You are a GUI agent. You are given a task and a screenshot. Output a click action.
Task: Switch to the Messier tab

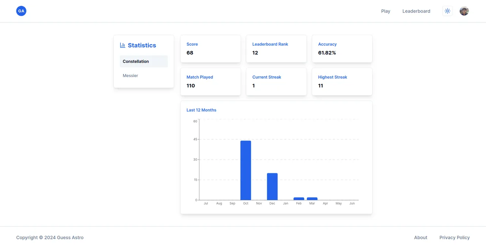coord(130,76)
